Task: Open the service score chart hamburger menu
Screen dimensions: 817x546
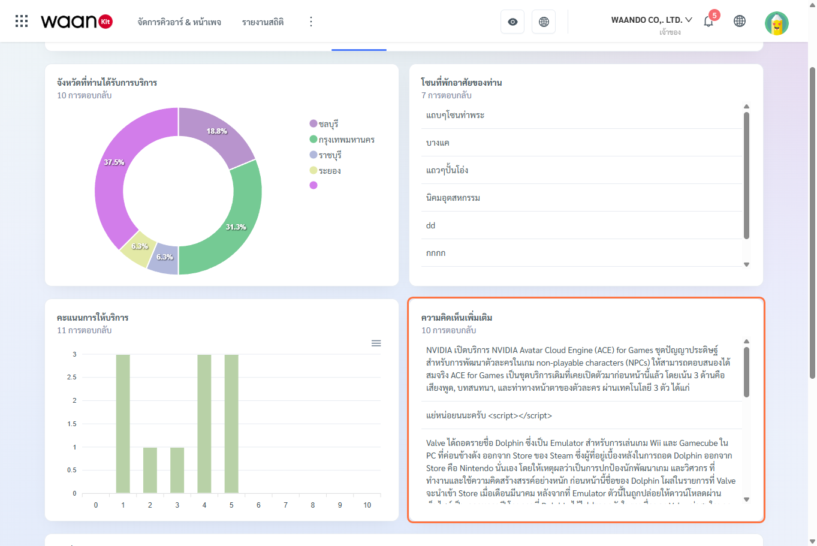Action: [x=376, y=343]
